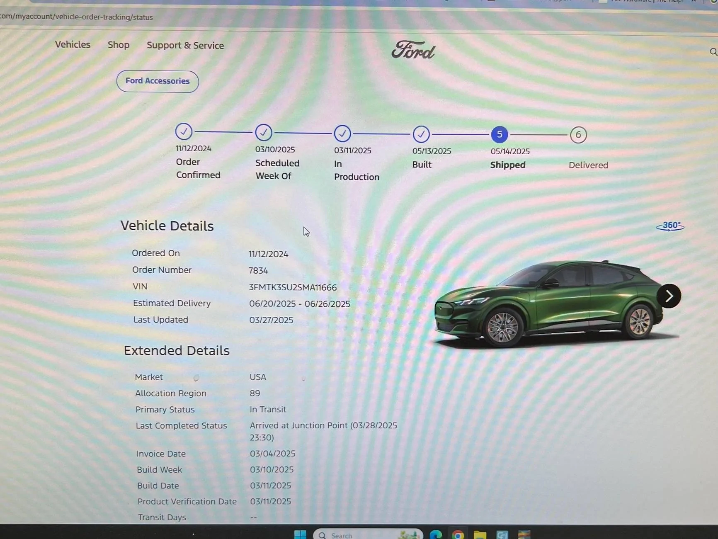This screenshot has height=539, width=718.
Task: Click the VIN value 3FMTK3SU2SMA11666
Action: [293, 287]
